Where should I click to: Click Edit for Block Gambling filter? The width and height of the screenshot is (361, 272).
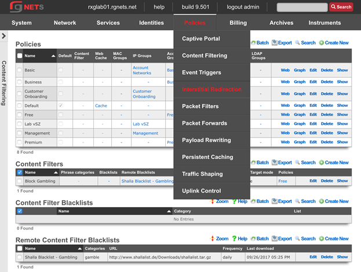point(313,181)
